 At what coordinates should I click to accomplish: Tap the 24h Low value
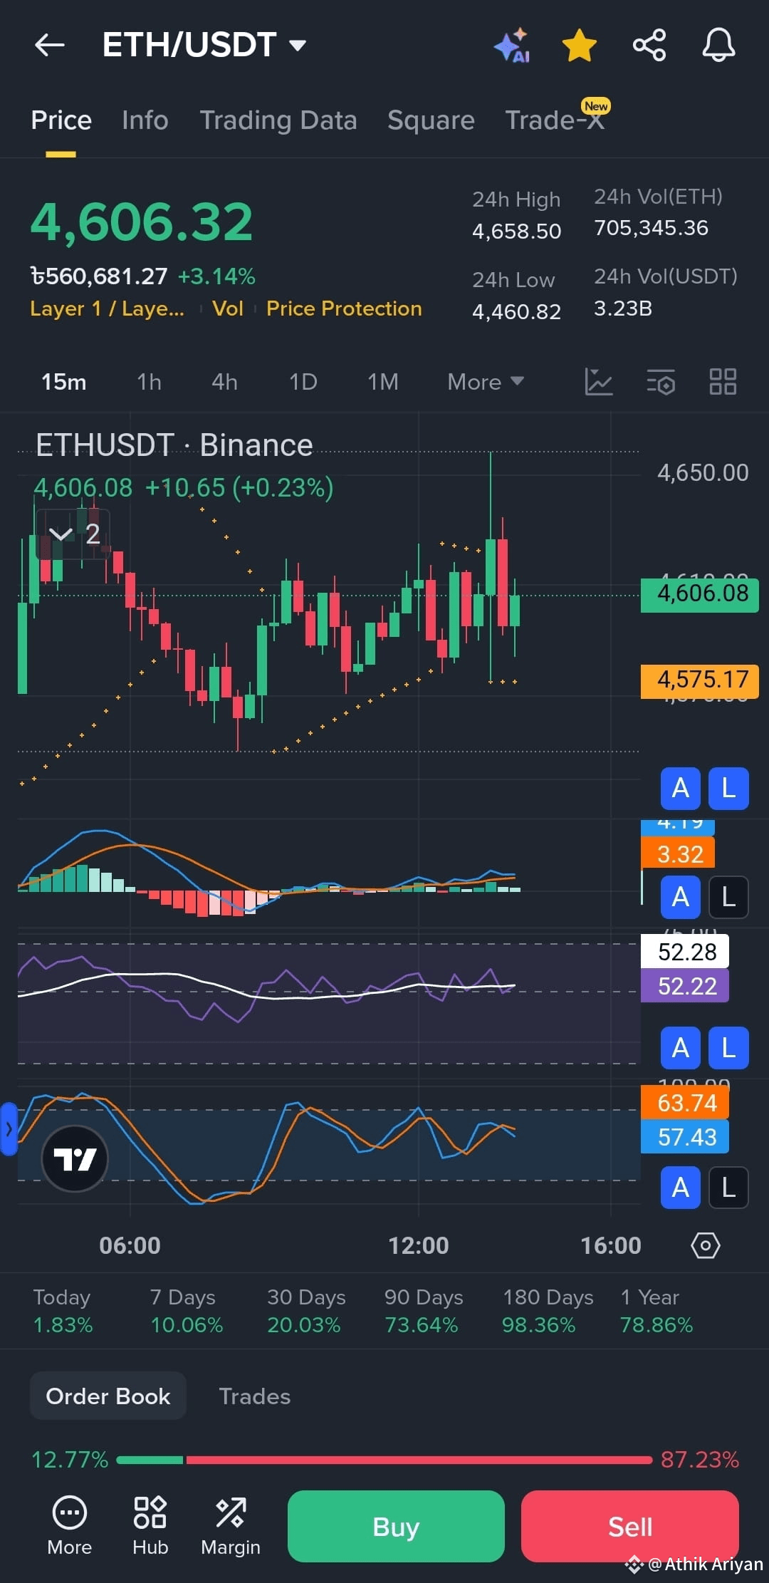tap(516, 312)
